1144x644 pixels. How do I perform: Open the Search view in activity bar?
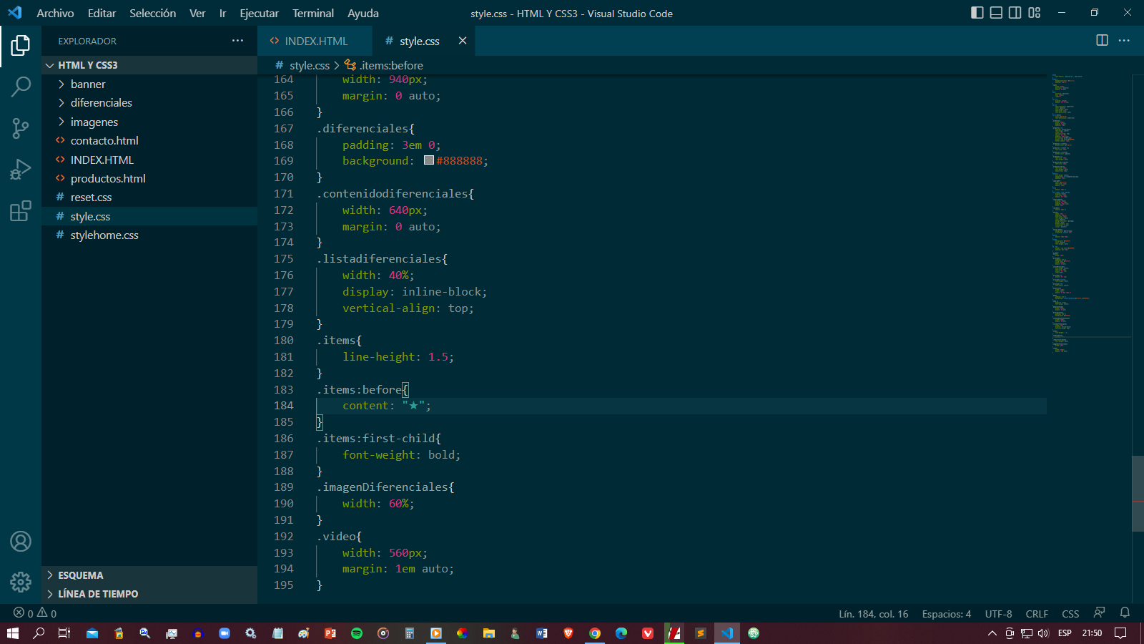pos(21,87)
